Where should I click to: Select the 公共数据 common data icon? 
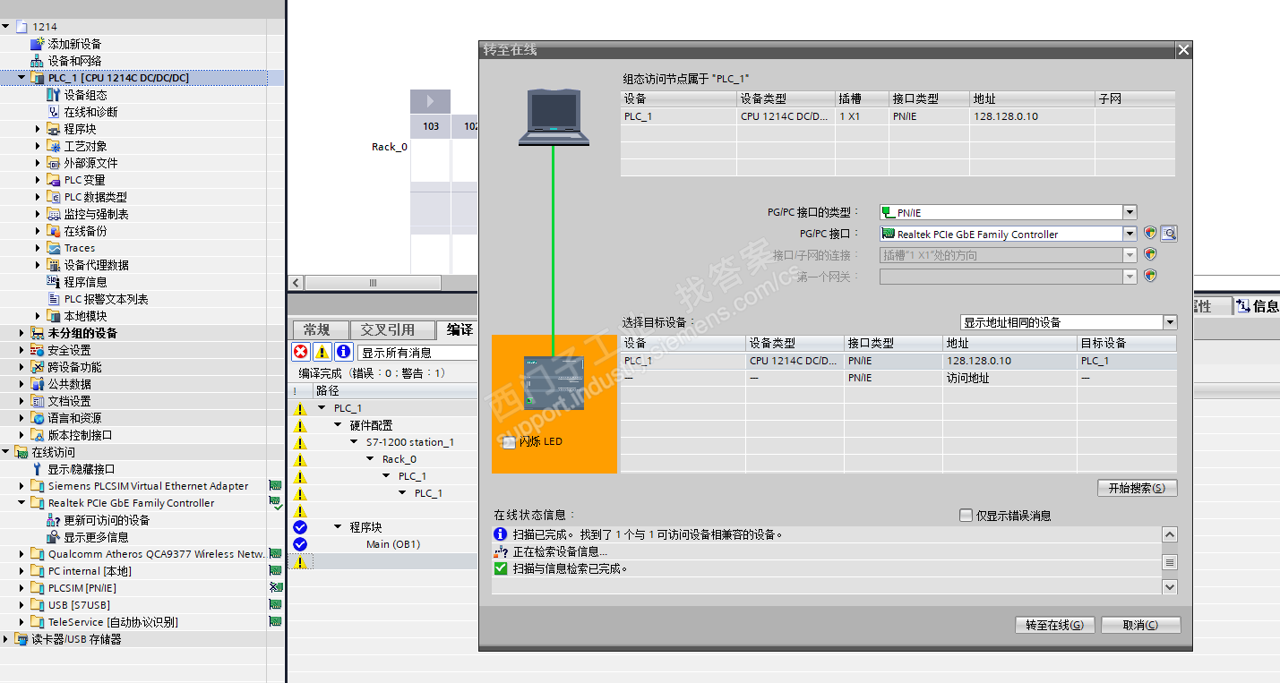click(37, 384)
